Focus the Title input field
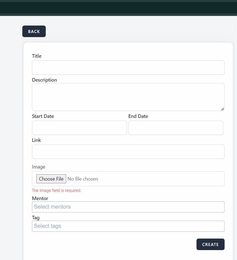The image size is (237, 260). [128, 68]
